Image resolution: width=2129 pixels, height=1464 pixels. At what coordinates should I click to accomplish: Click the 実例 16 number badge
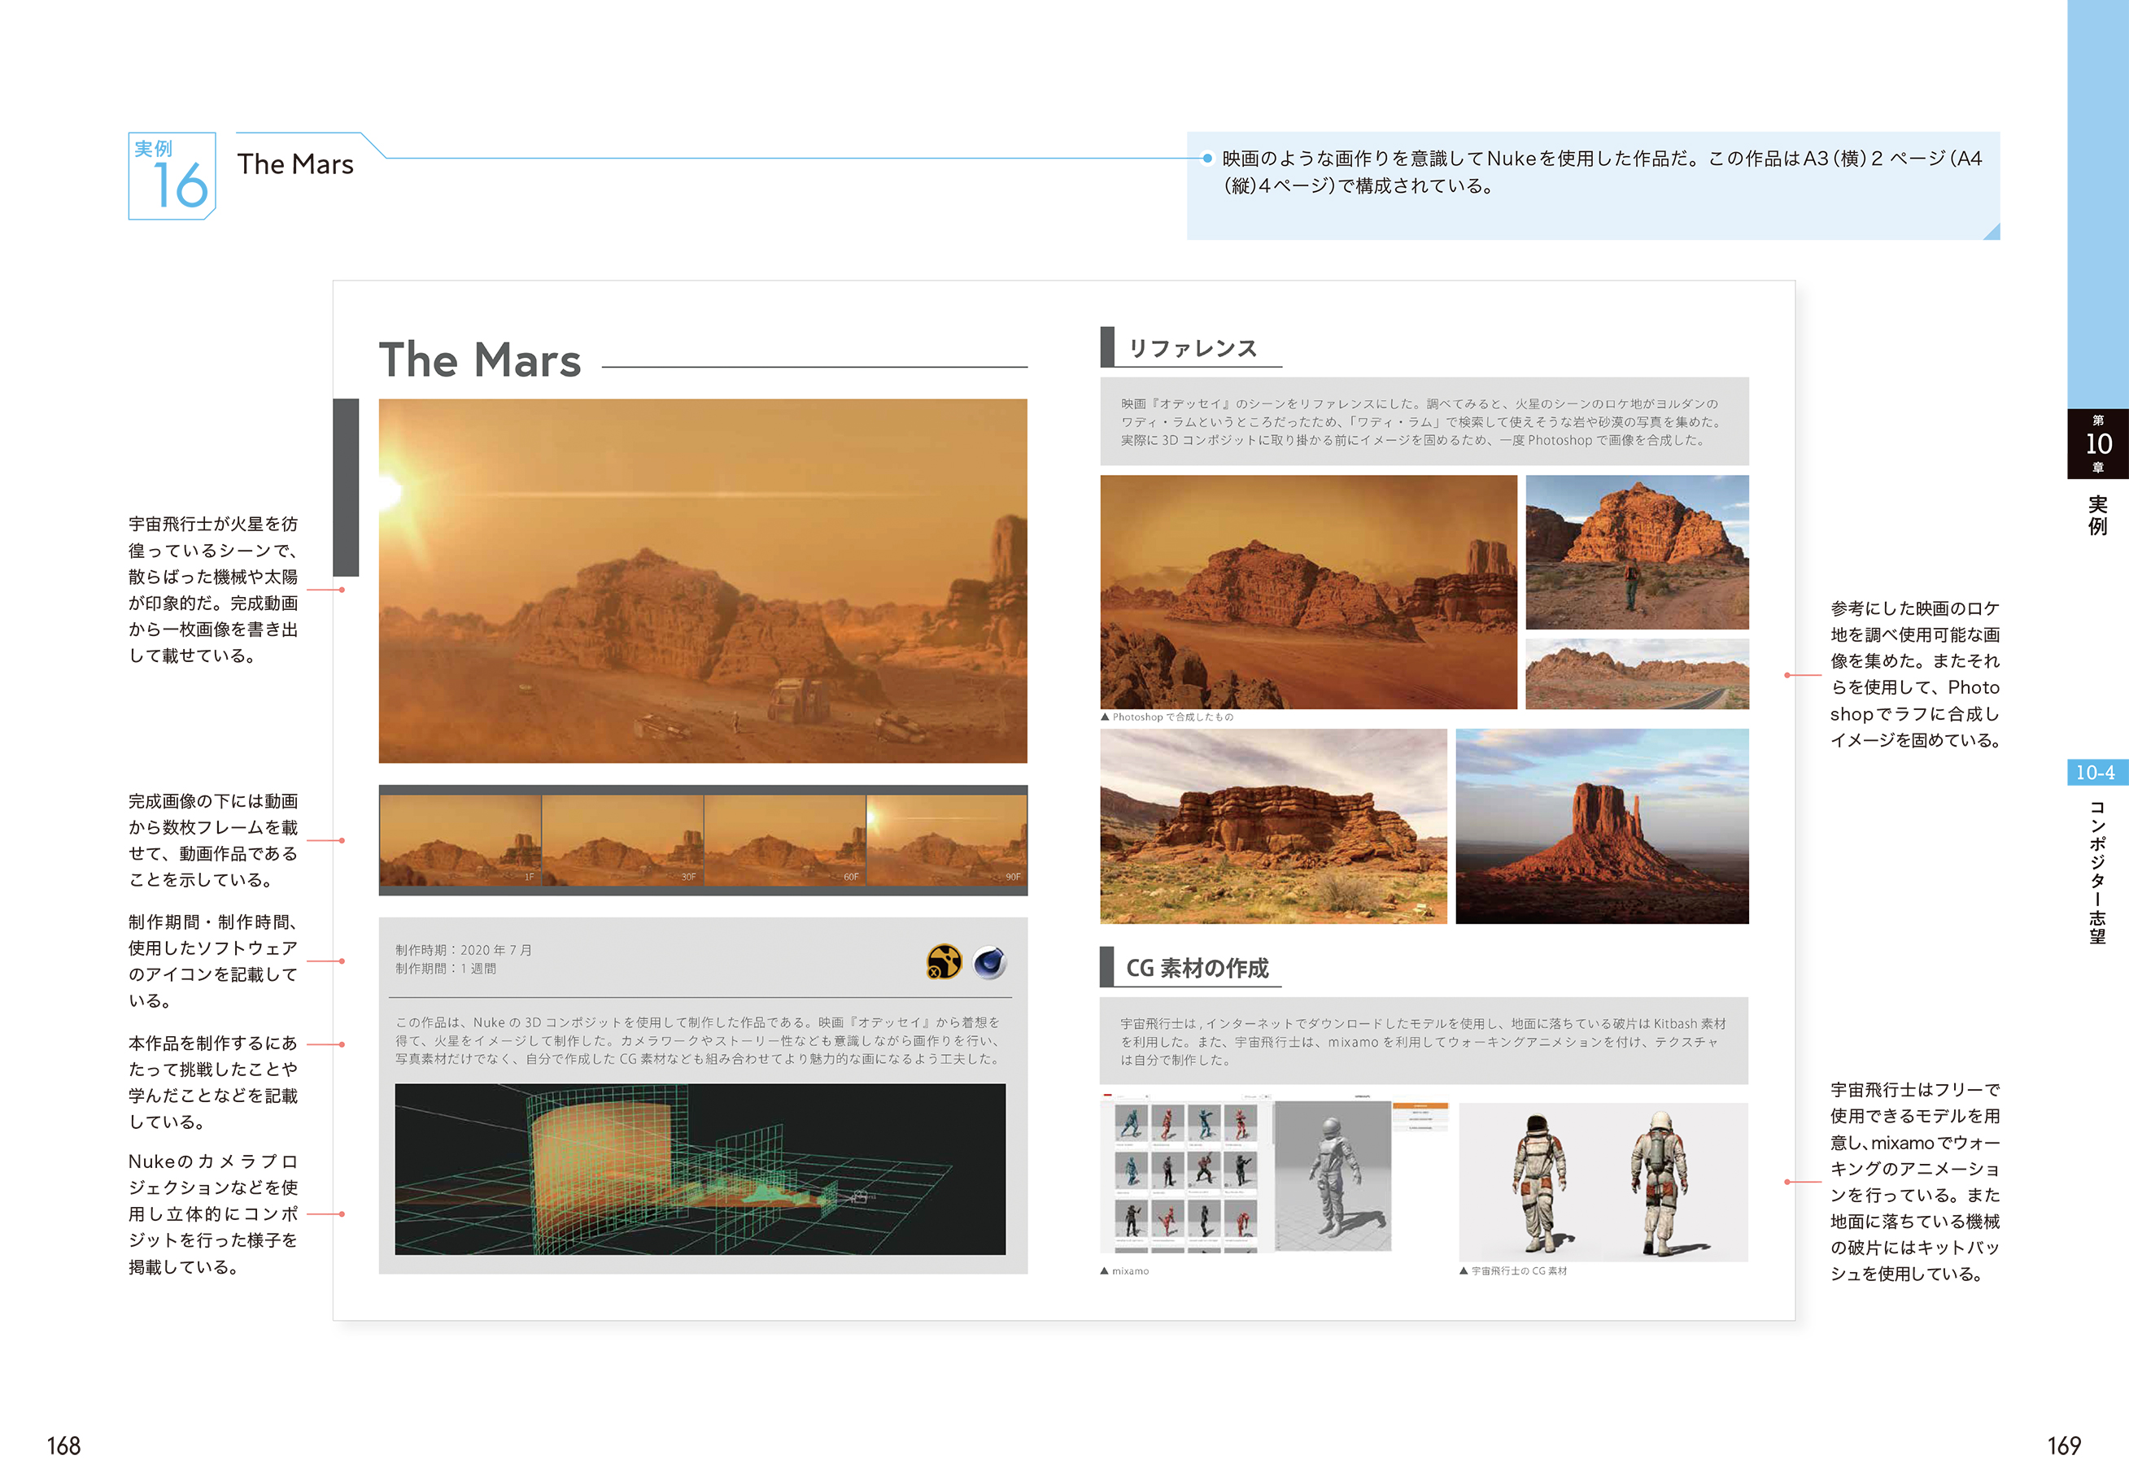pyautogui.click(x=172, y=175)
